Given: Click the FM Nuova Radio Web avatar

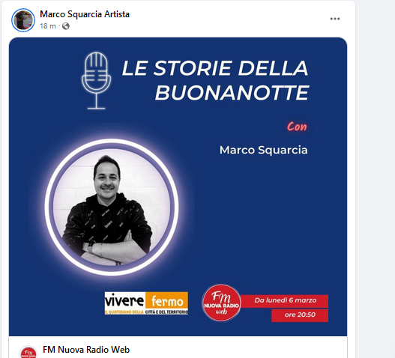Looking at the screenshot, I should [x=28, y=353].
